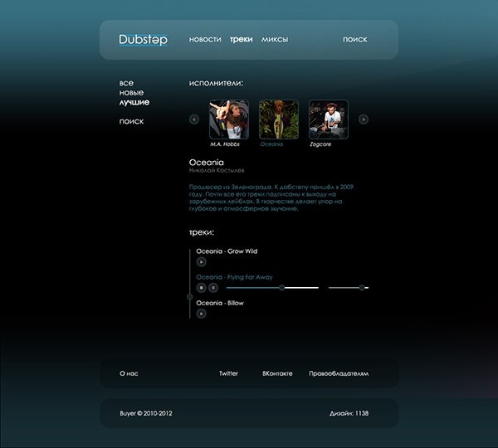
Task: Click the volume slider handle
Action: tap(362, 288)
